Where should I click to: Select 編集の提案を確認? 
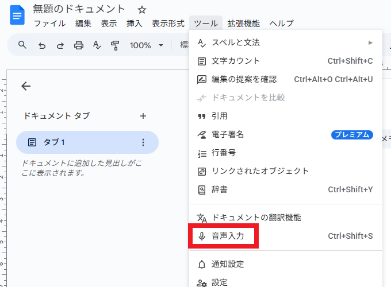click(286, 79)
